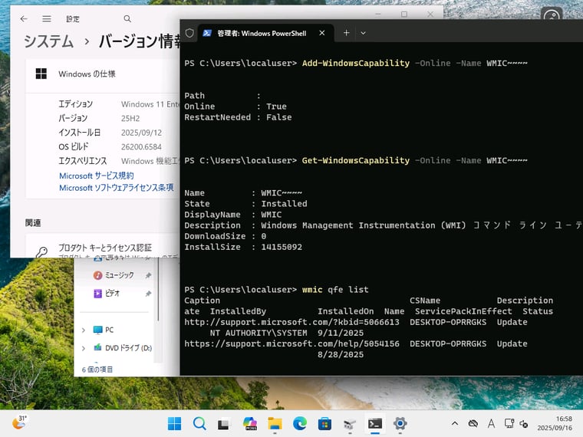Open the network tray icon
583x437 pixels.
point(509,423)
